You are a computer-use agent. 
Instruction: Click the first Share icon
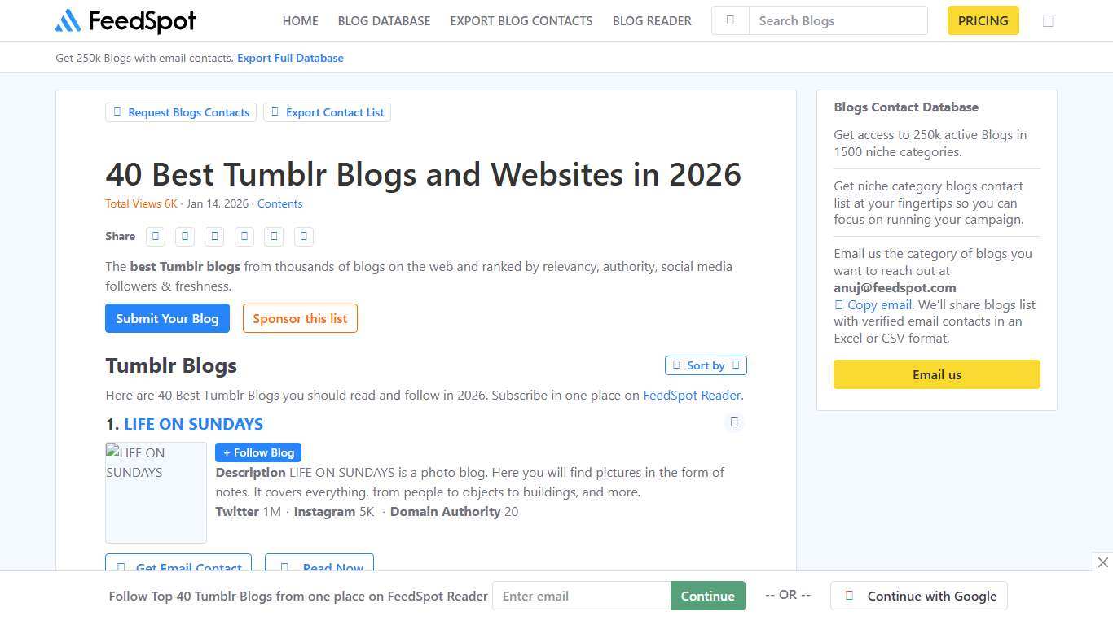pyautogui.click(x=155, y=236)
